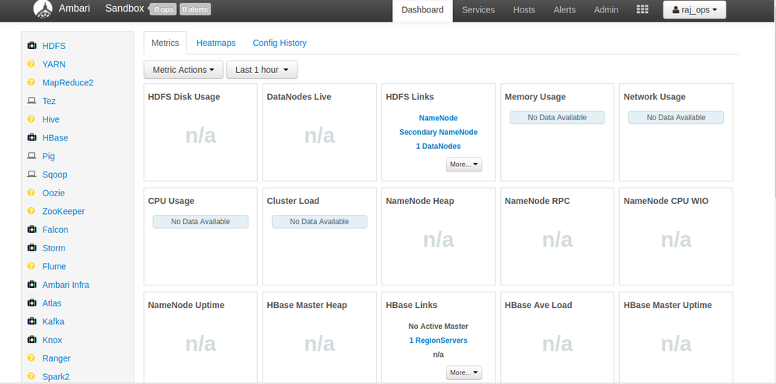The height and width of the screenshot is (384, 776).
Task: Open the ZooKeeper service link
Action: point(64,211)
